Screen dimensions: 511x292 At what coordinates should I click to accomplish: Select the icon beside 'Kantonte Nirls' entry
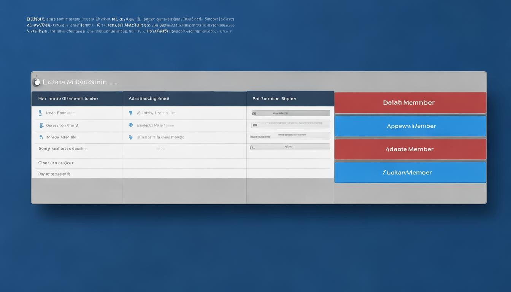tap(130, 125)
